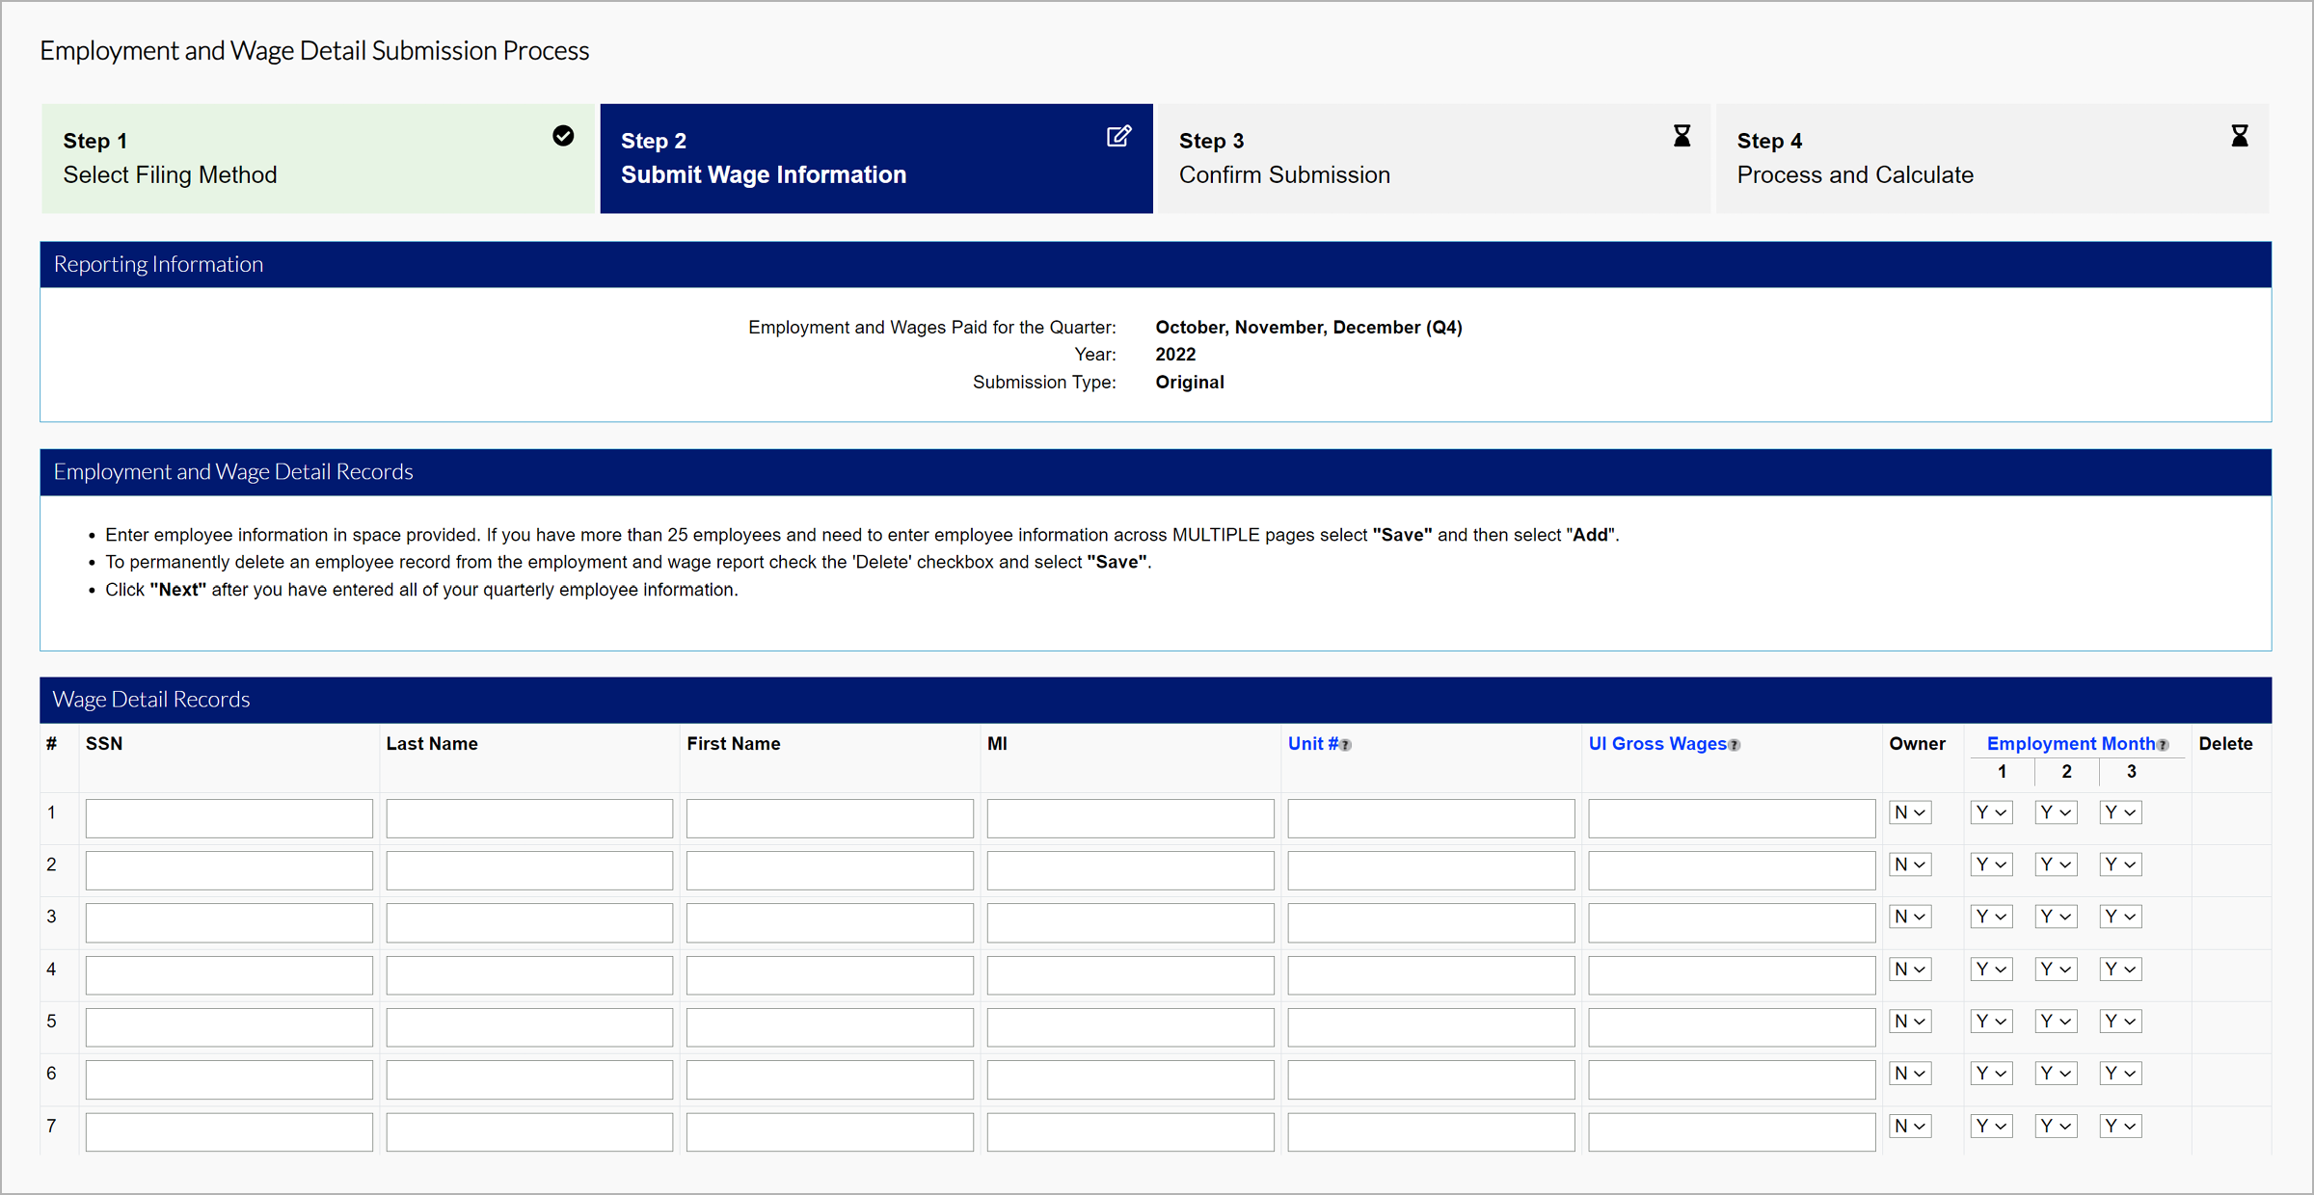This screenshot has width=2314, height=1195.
Task: Click the Employment Month help icon
Action: coord(2163,745)
